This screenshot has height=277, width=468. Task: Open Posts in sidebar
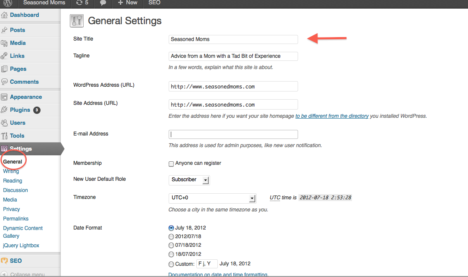[18, 30]
